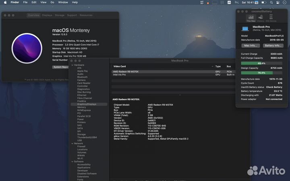This screenshot has width=290, height=181.
Task: Open This Mac view in coconutBattery
Action: click(251, 19)
